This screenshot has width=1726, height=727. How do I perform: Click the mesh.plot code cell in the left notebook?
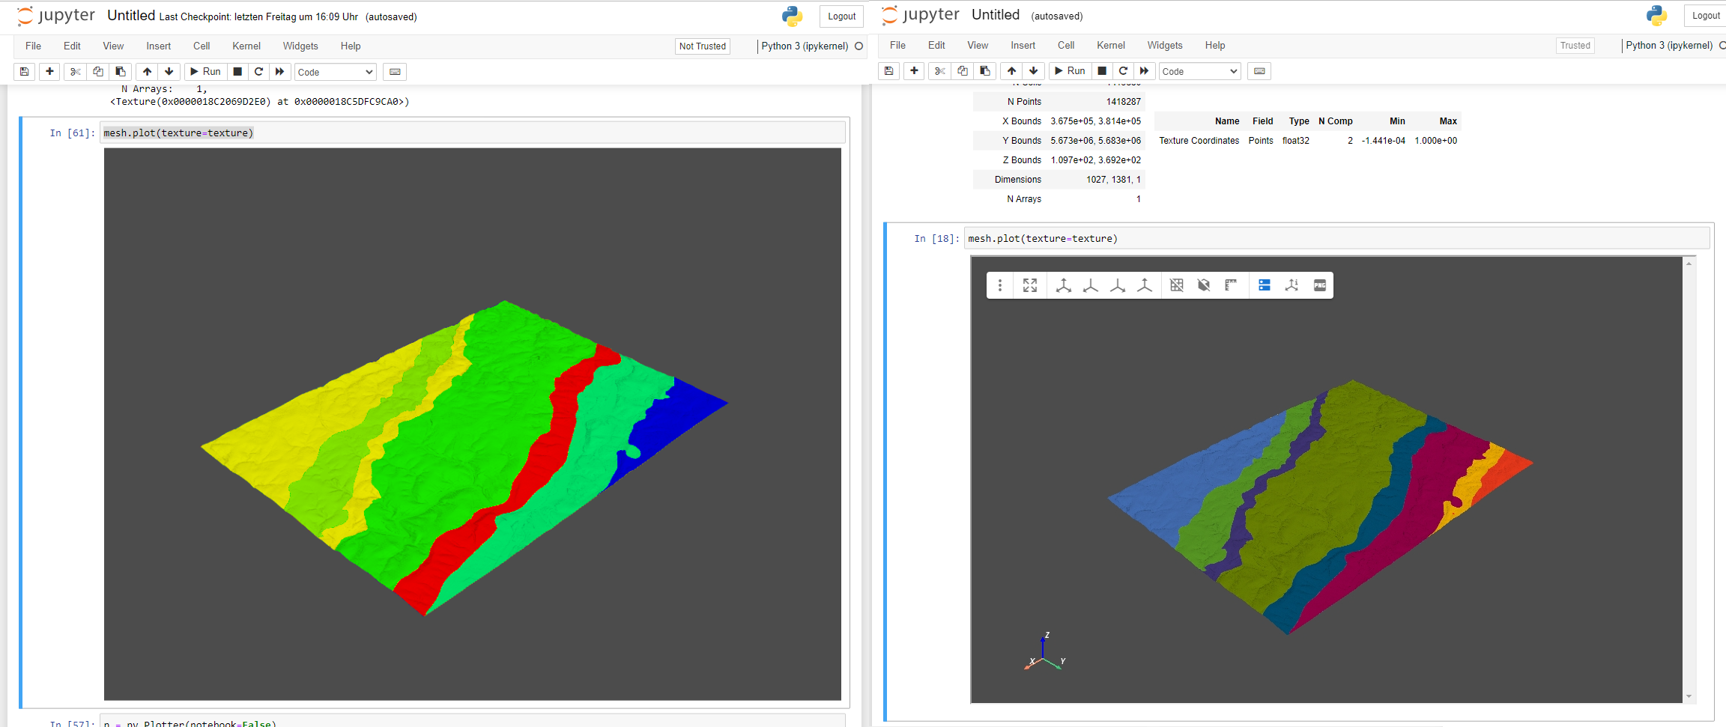473,133
